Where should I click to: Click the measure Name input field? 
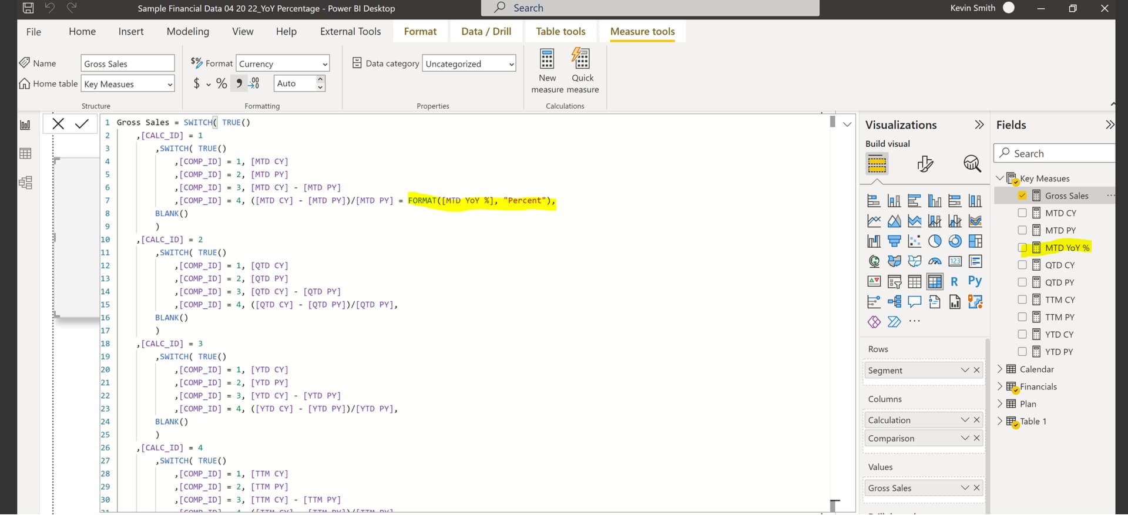point(127,63)
